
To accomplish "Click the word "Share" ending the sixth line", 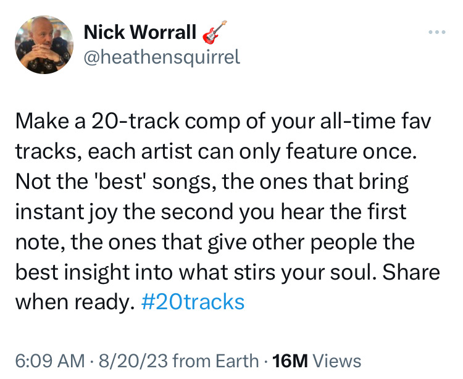I will coord(412,272).
